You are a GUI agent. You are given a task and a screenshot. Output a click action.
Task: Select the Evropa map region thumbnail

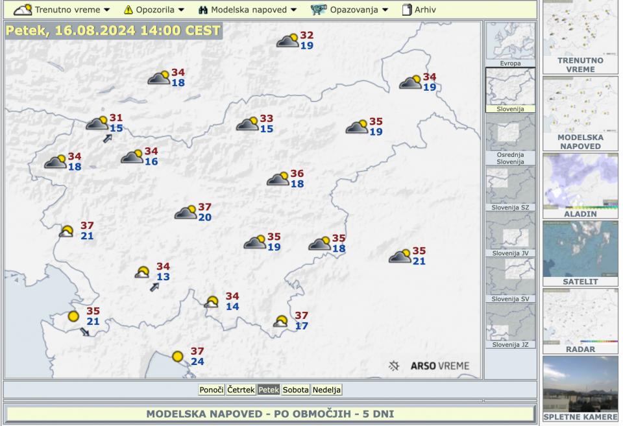click(510, 44)
